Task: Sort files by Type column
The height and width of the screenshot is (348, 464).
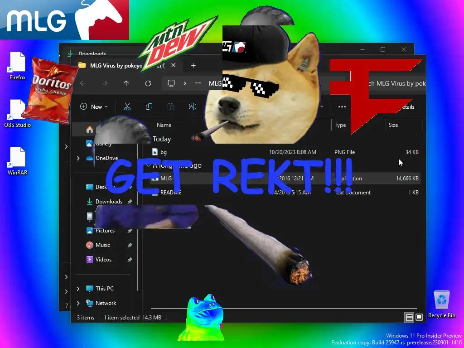Action: (340, 125)
